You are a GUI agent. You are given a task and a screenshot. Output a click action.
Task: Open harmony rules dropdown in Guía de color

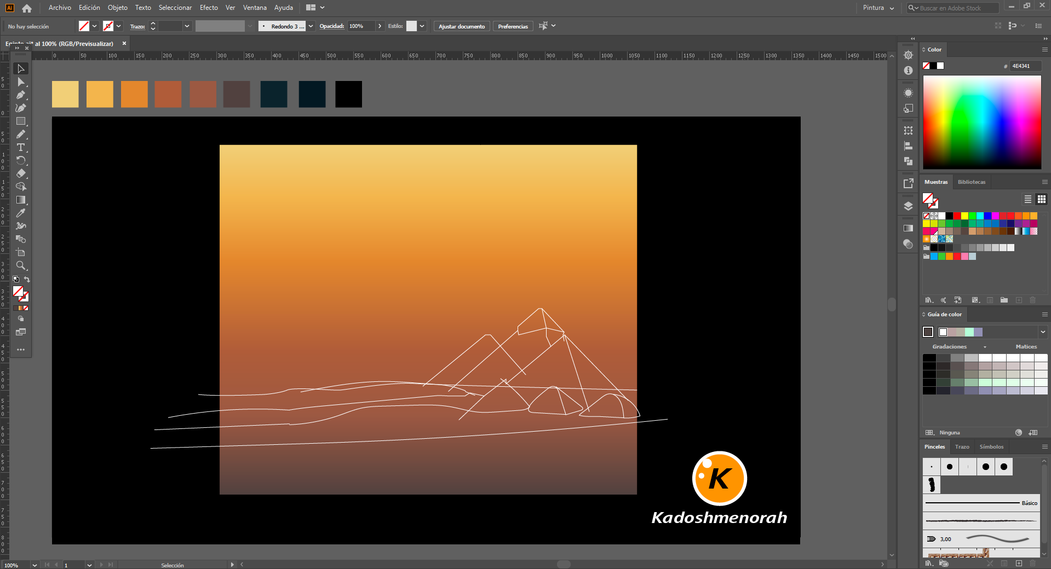coord(1043,332)
